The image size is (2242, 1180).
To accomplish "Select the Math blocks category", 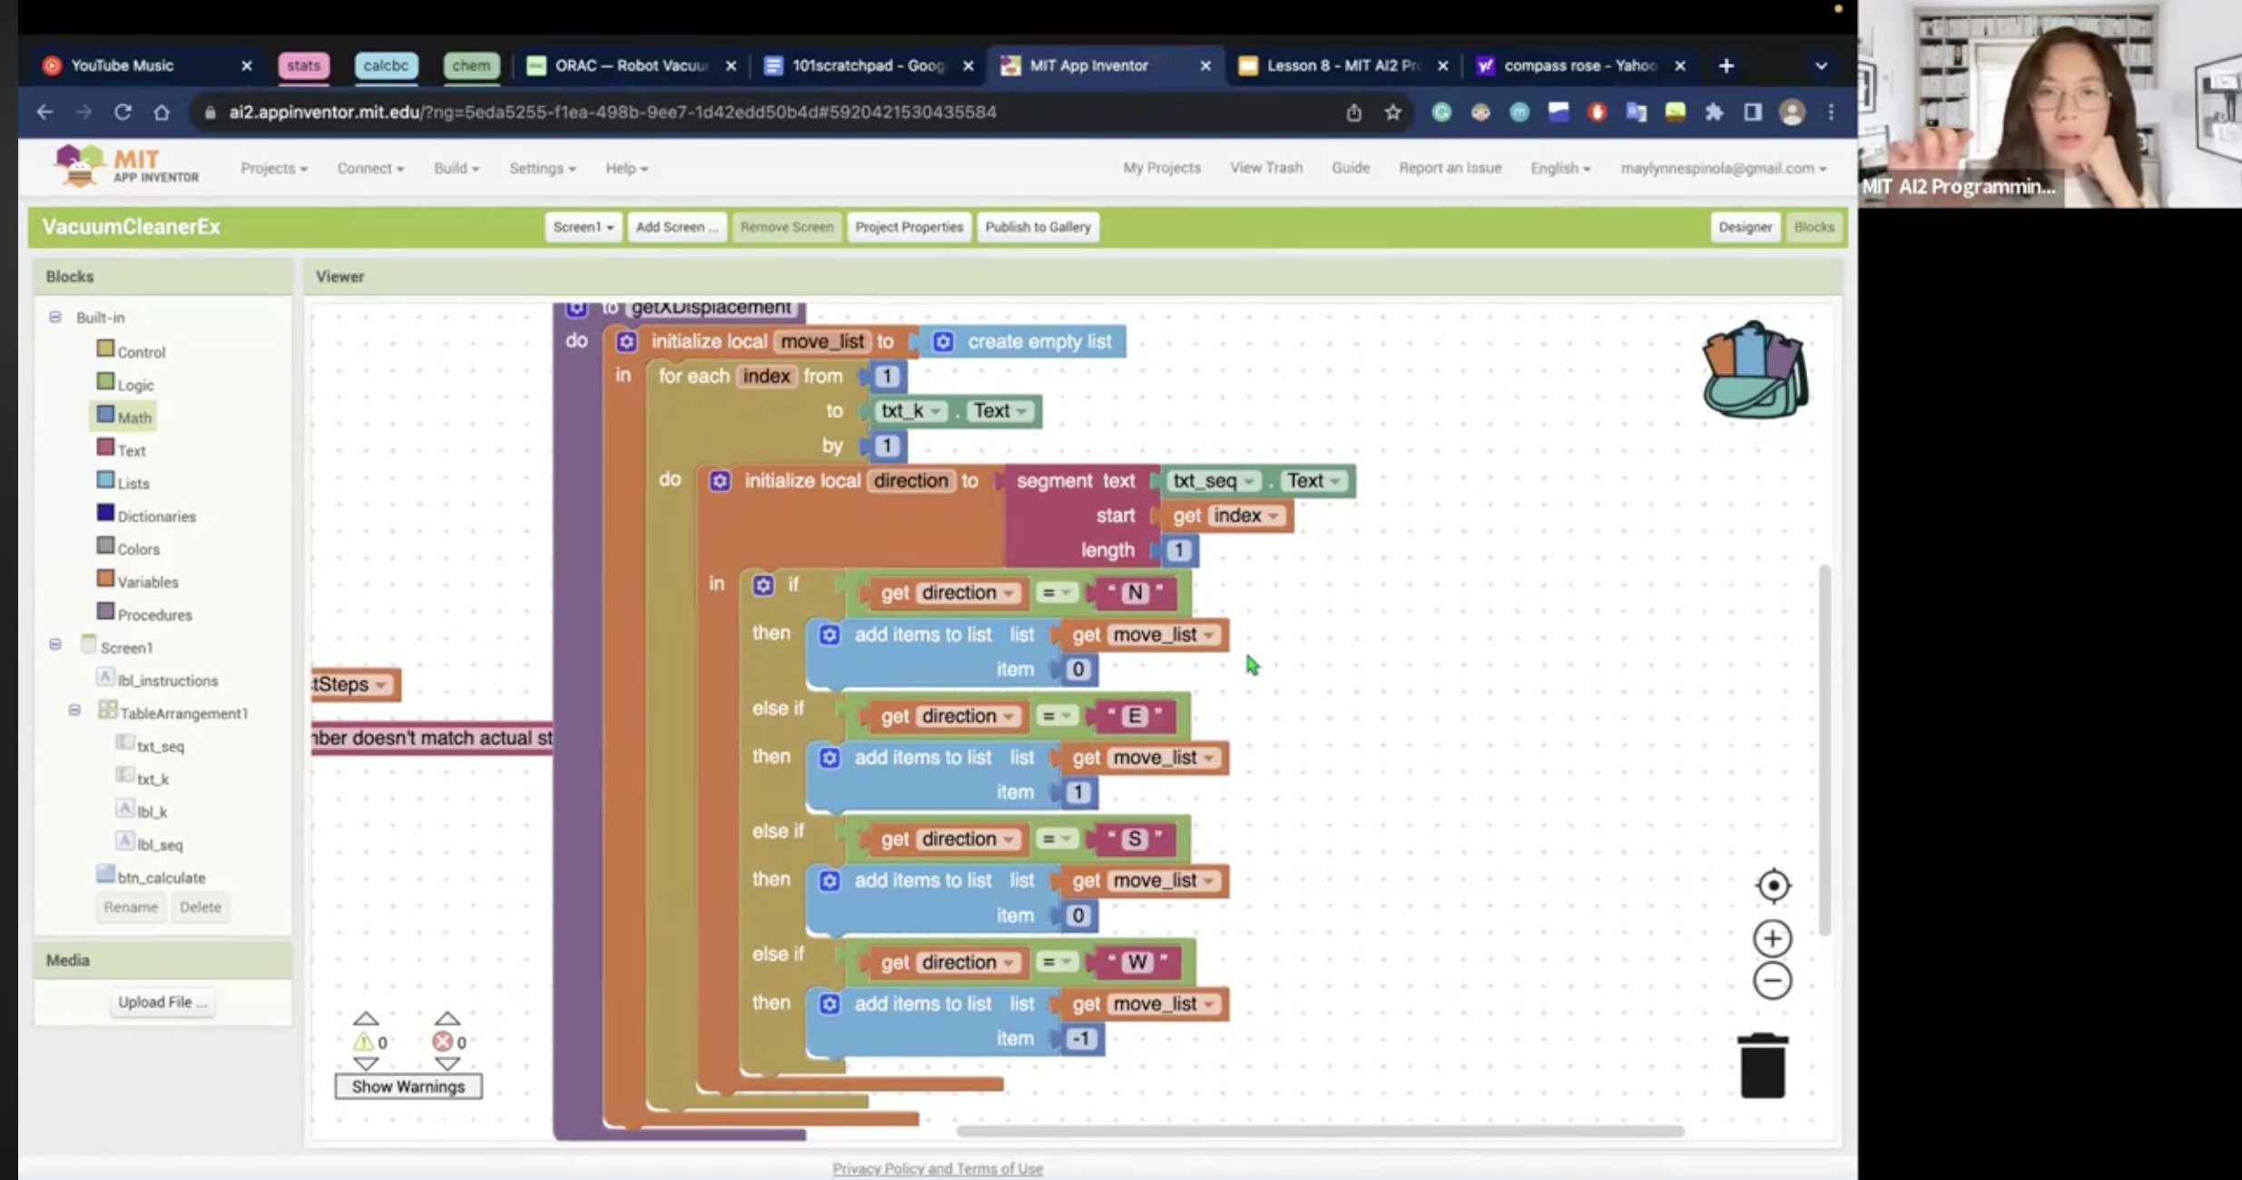I will pyautogui.click(x=133, y=417).
